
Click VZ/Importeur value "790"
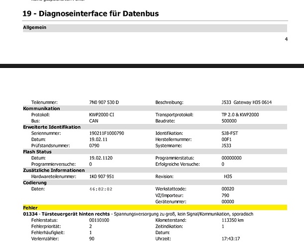(x=225, y=195)
